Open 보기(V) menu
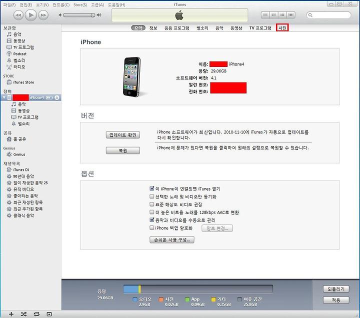 (42, 4)
